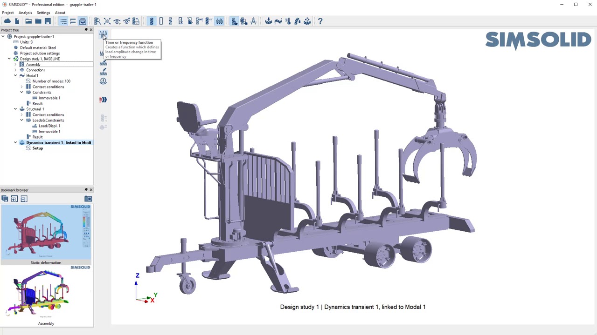Select 'Load/Displ. 1' in tree

point(49,126)
